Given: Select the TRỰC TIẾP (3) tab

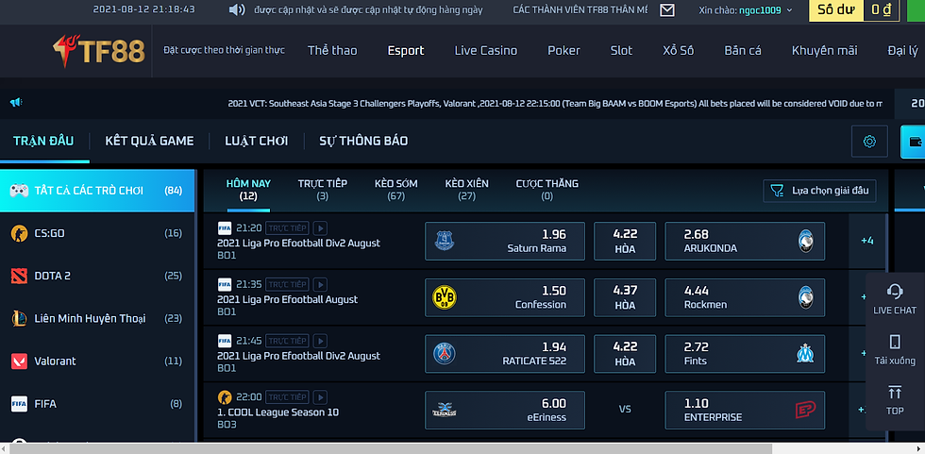Looking at the screenshot, I should click(x=322, y=190).
